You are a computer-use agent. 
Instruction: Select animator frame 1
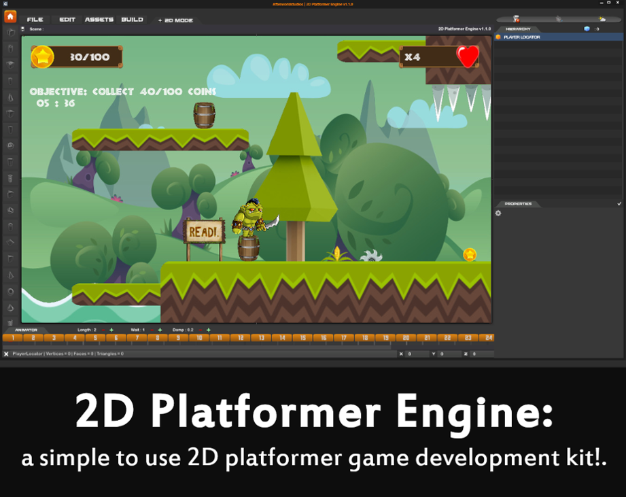(13, 338)
